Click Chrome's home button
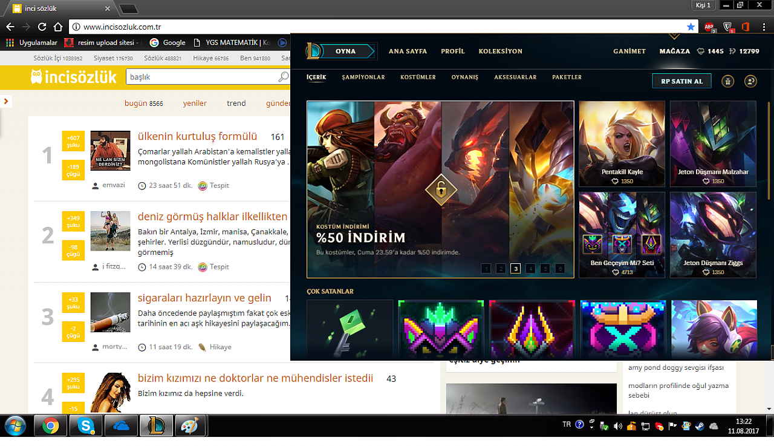774x446 pixels. (x=58, y=27)
